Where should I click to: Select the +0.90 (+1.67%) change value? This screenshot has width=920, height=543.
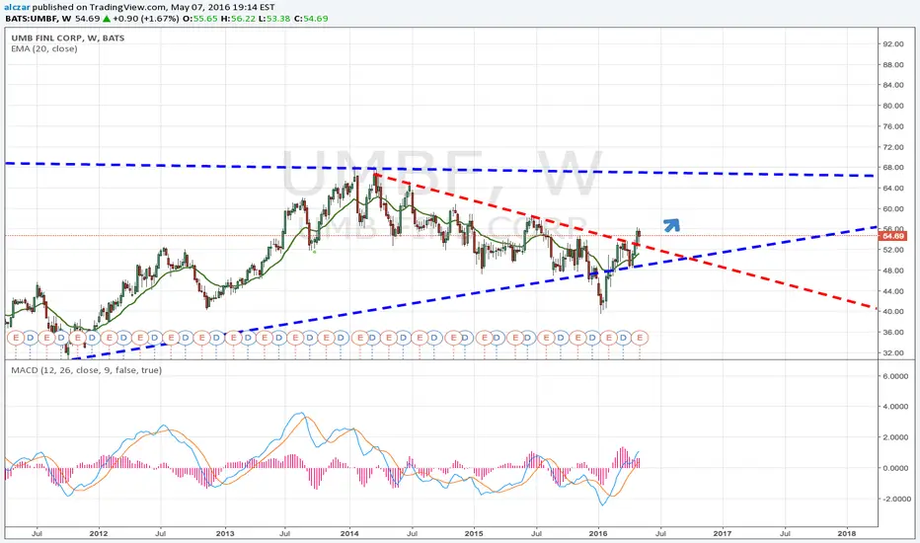[x=145, y=19]
